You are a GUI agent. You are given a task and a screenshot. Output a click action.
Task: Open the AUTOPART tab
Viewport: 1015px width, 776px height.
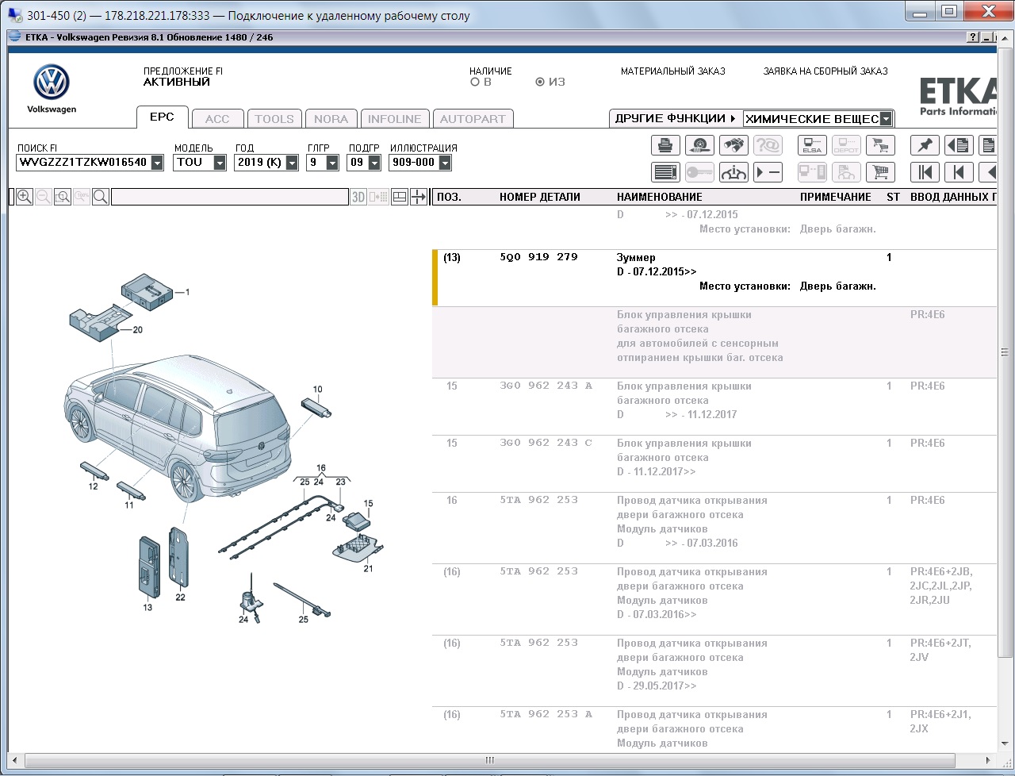tap(473, 119)
